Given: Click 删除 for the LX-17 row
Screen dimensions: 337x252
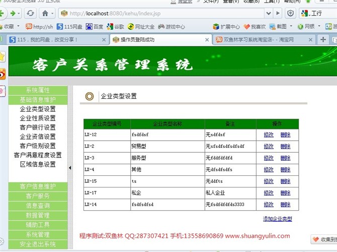Looking at the screenshot, I should [285, 193].
